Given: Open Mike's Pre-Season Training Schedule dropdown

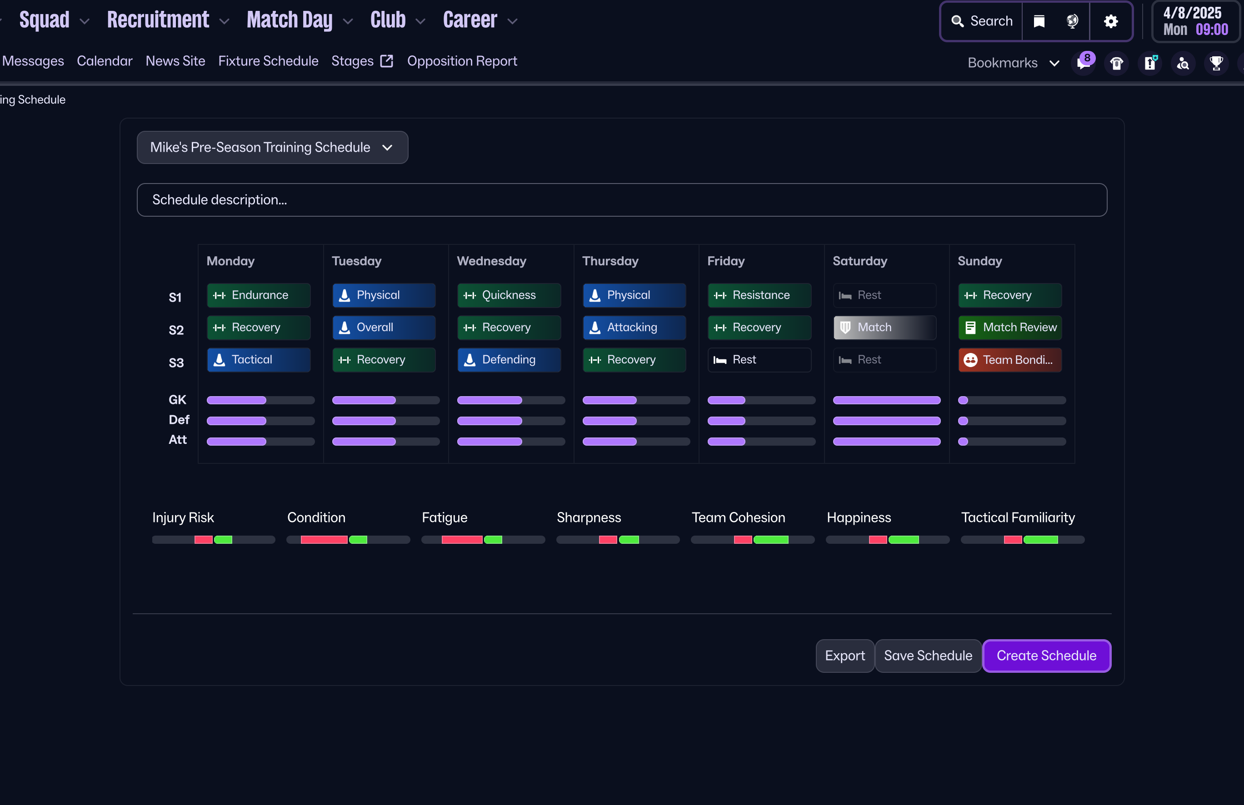Looking at the screenshot, I should point(272,147).
